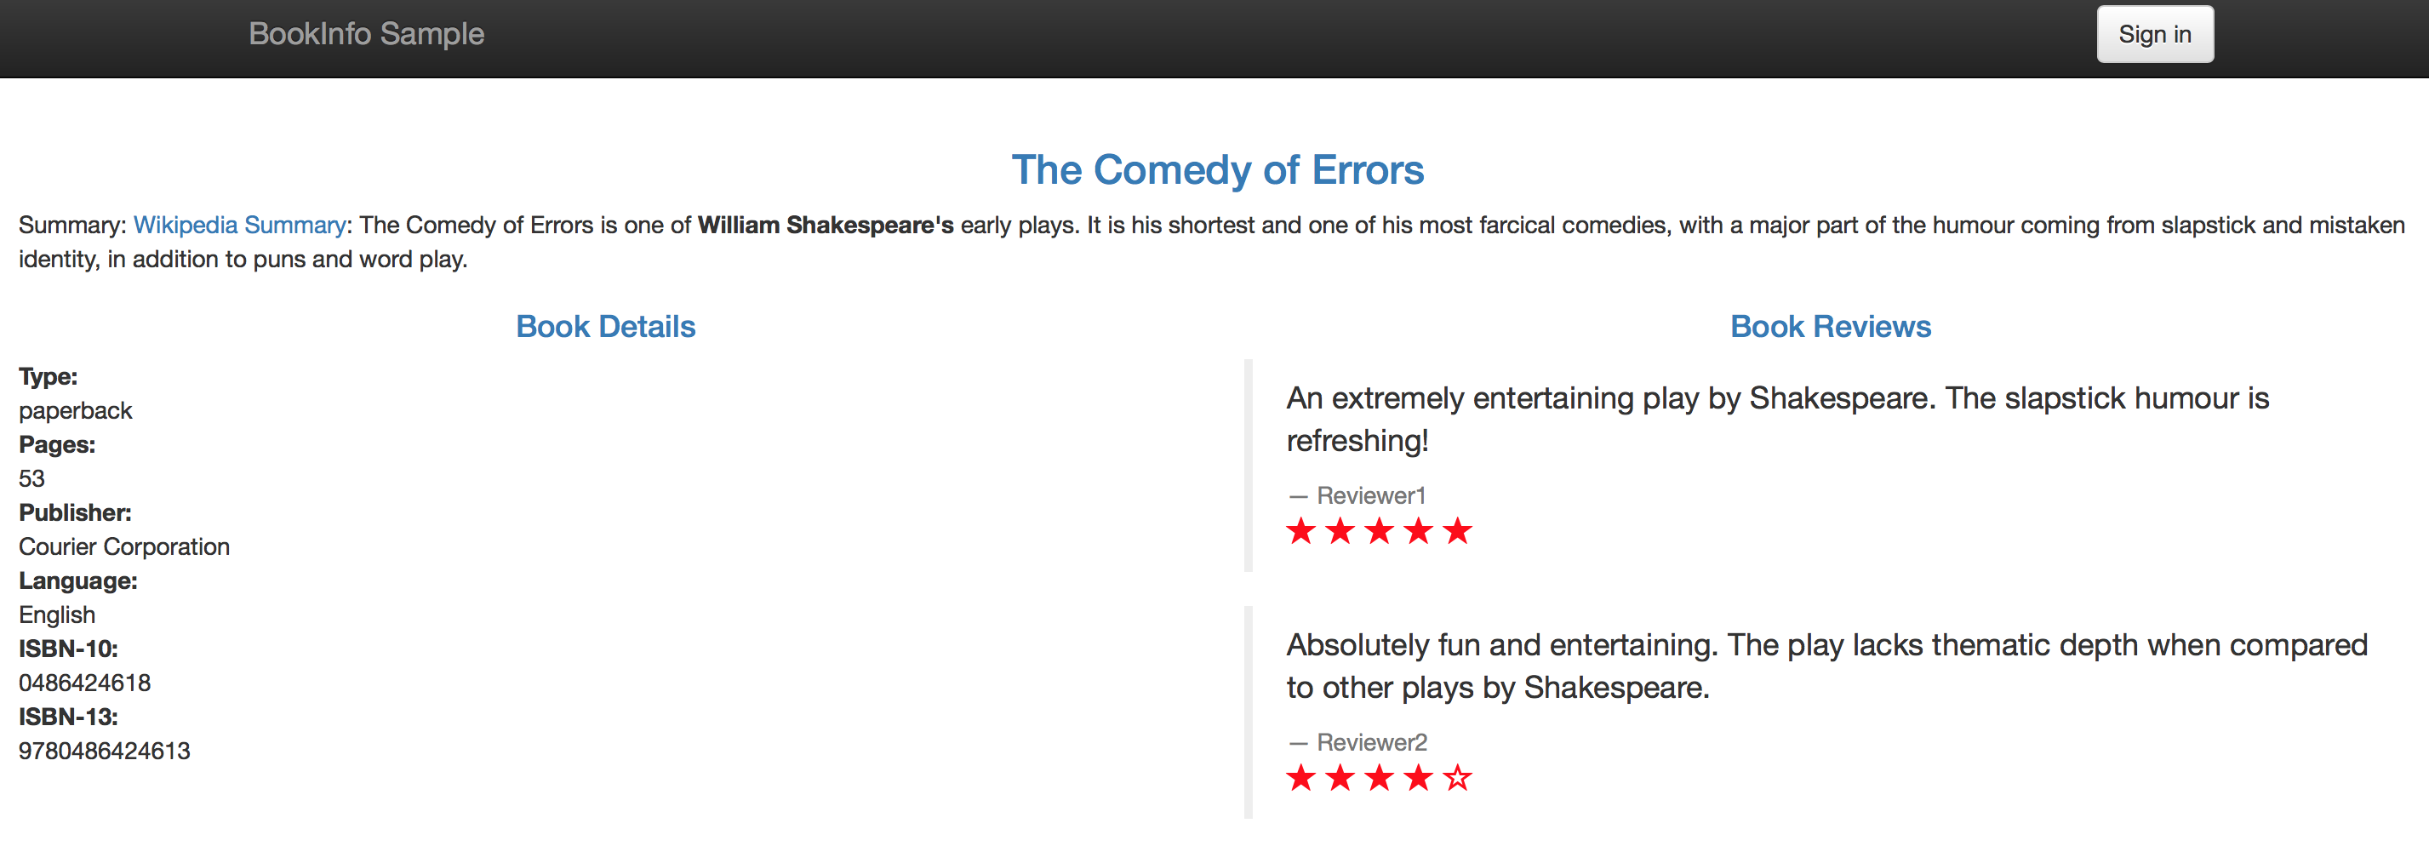Open the Wikipedia Summary link
2429x846 pixels.
(x=239, y=226)
